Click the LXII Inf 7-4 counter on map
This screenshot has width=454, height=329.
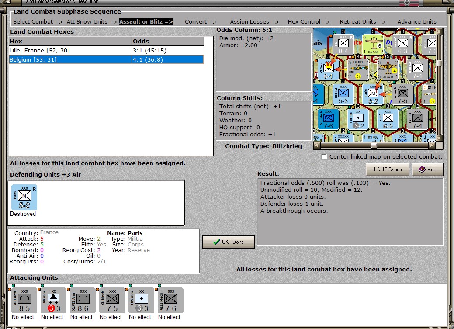click(x=418, y=119)
